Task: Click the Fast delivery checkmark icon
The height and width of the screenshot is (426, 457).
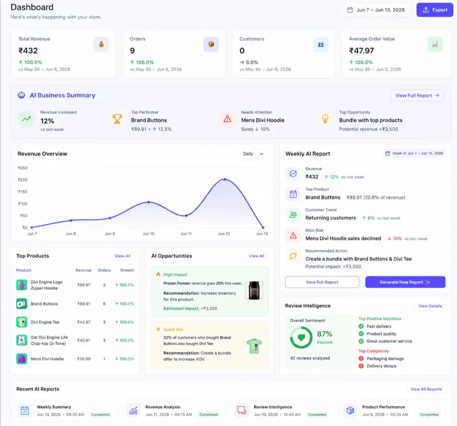Action: coord(361,326)
